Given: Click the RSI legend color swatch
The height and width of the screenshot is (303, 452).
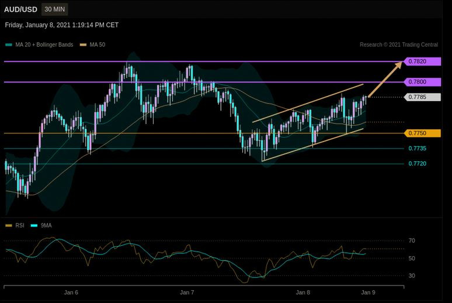Looking at the screenshot, I should [9, 226].
